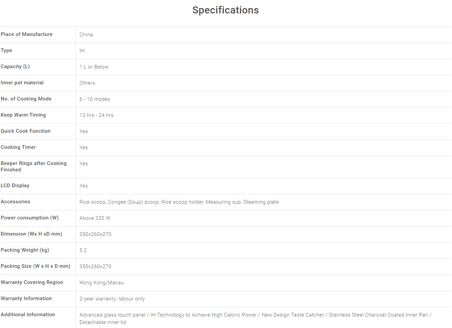
Task: Click the Additional Information description text
Action: click(255, 315)
